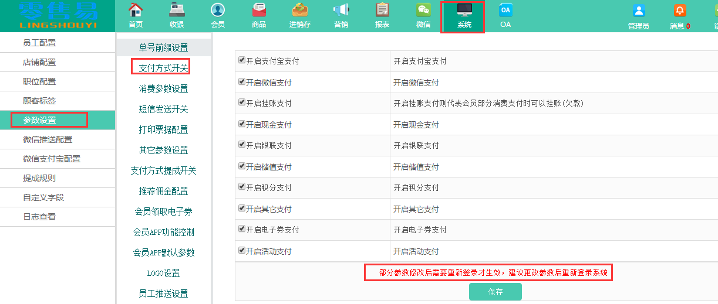Open the 营销 marketing megaphone icon

341,11
